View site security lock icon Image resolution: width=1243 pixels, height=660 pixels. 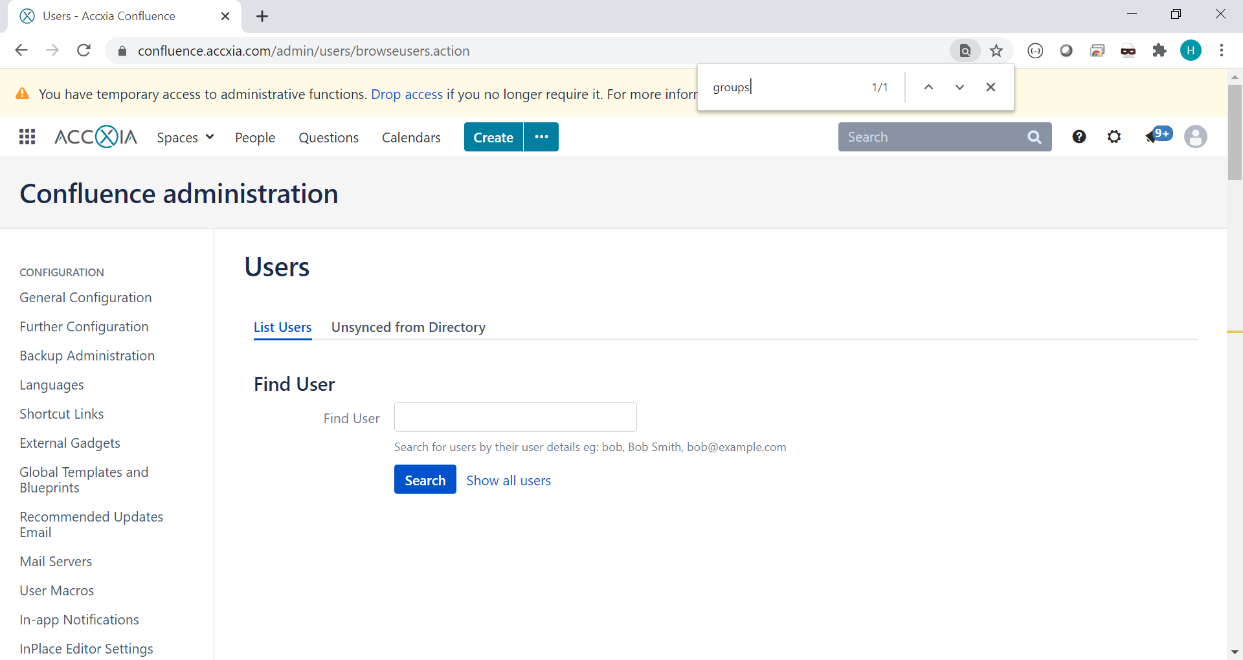[x=122, y=50]
